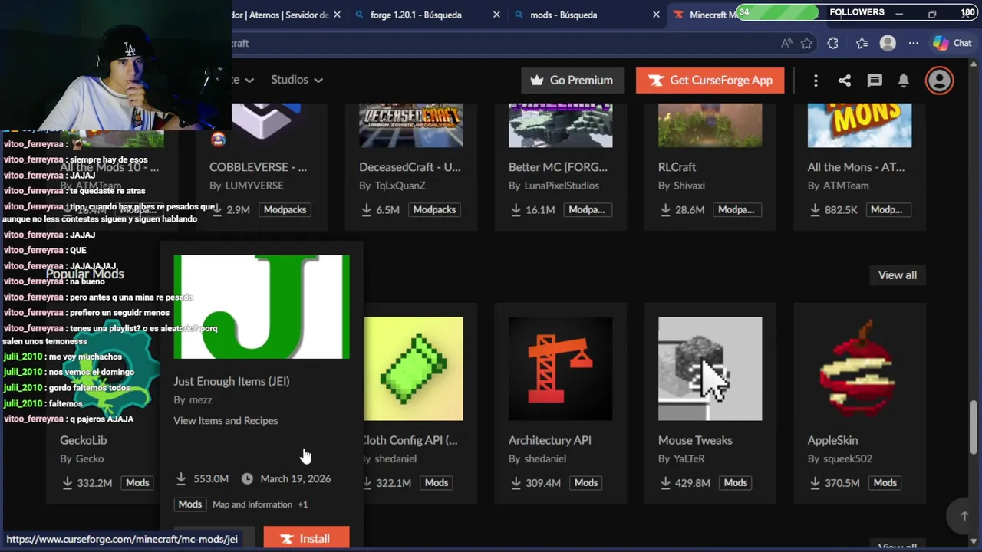This screenshot has width=982, height=552.
Task: Open the vertical three-dot menu in CurseForge header
Action: click(816, 80)
